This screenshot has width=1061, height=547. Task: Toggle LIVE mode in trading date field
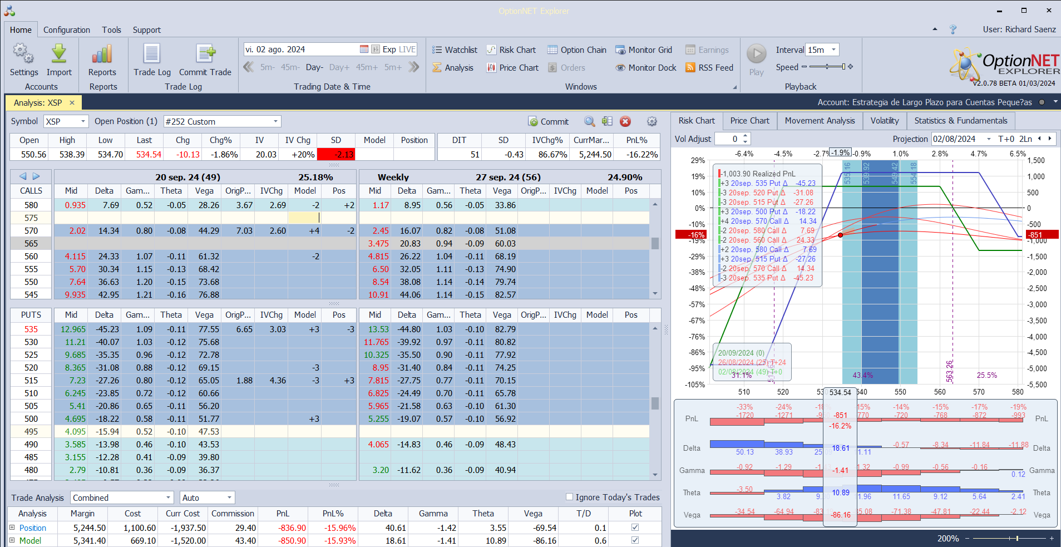point(407,50)
